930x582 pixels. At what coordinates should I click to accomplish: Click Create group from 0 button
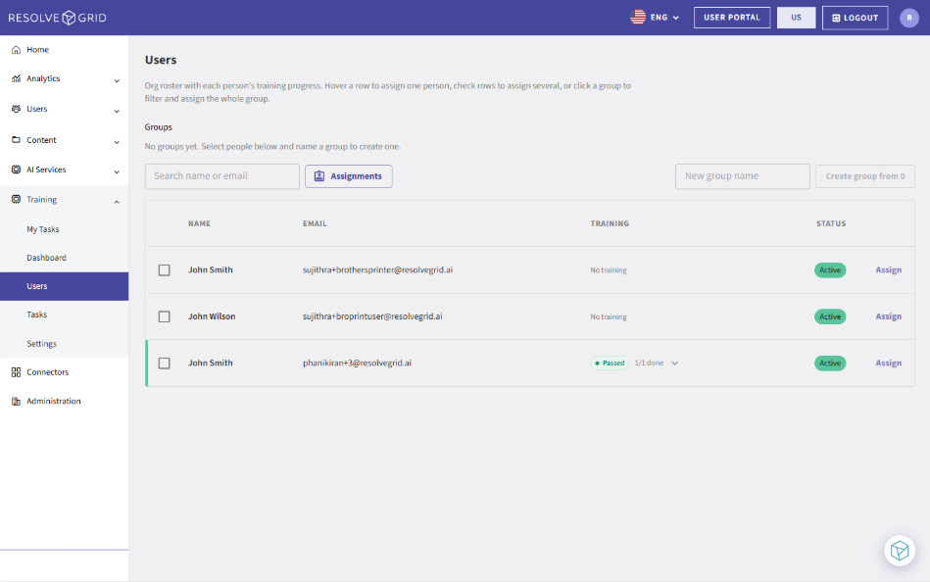click(864, 176)
